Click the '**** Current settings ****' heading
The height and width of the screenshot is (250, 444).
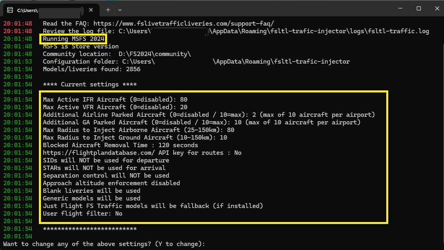tap(90, 84)
